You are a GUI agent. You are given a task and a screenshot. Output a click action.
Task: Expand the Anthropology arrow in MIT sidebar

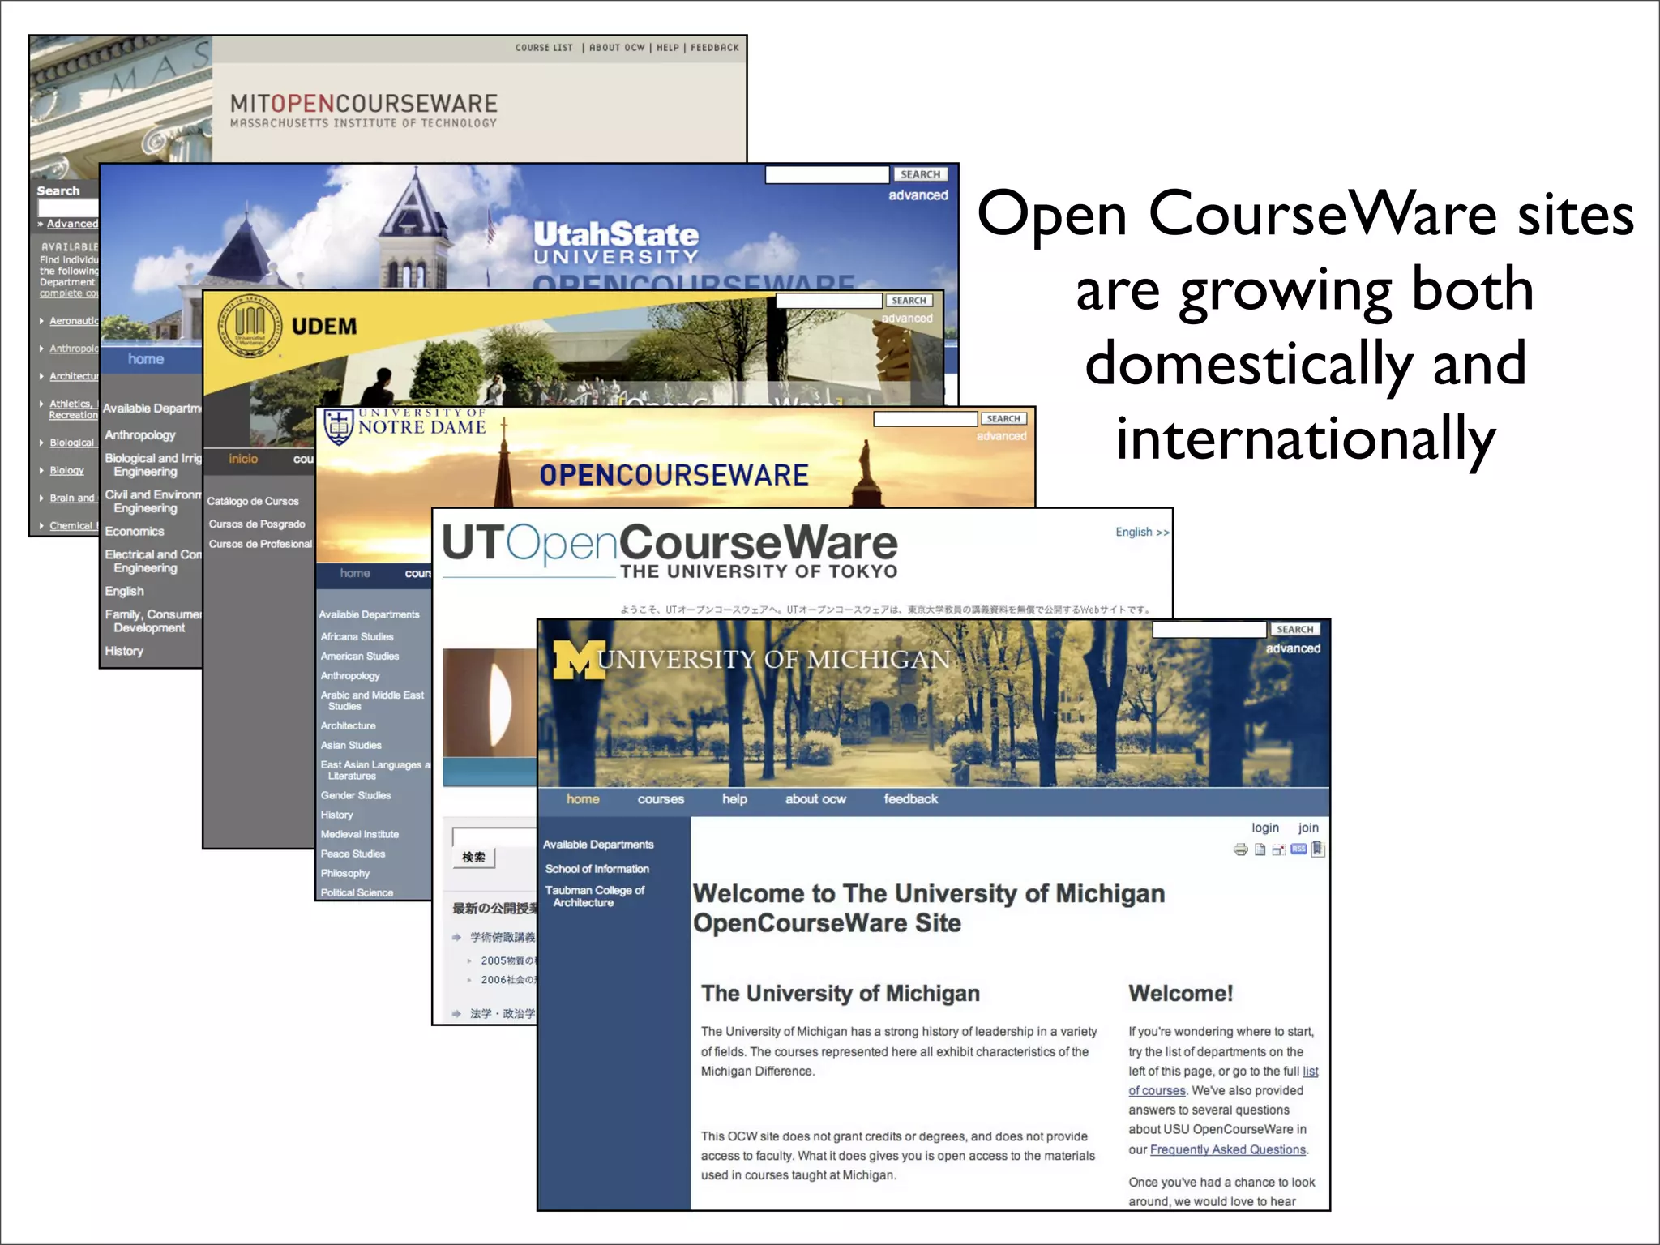42,349
